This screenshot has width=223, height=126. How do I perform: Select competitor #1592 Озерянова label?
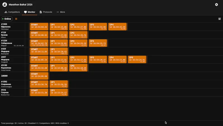pyautogui.click(x=13, y=84)
